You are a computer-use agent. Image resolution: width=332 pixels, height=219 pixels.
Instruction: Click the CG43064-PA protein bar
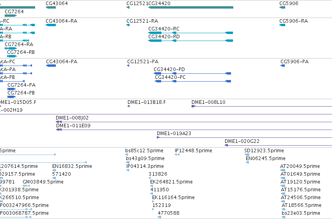(51, 66)
